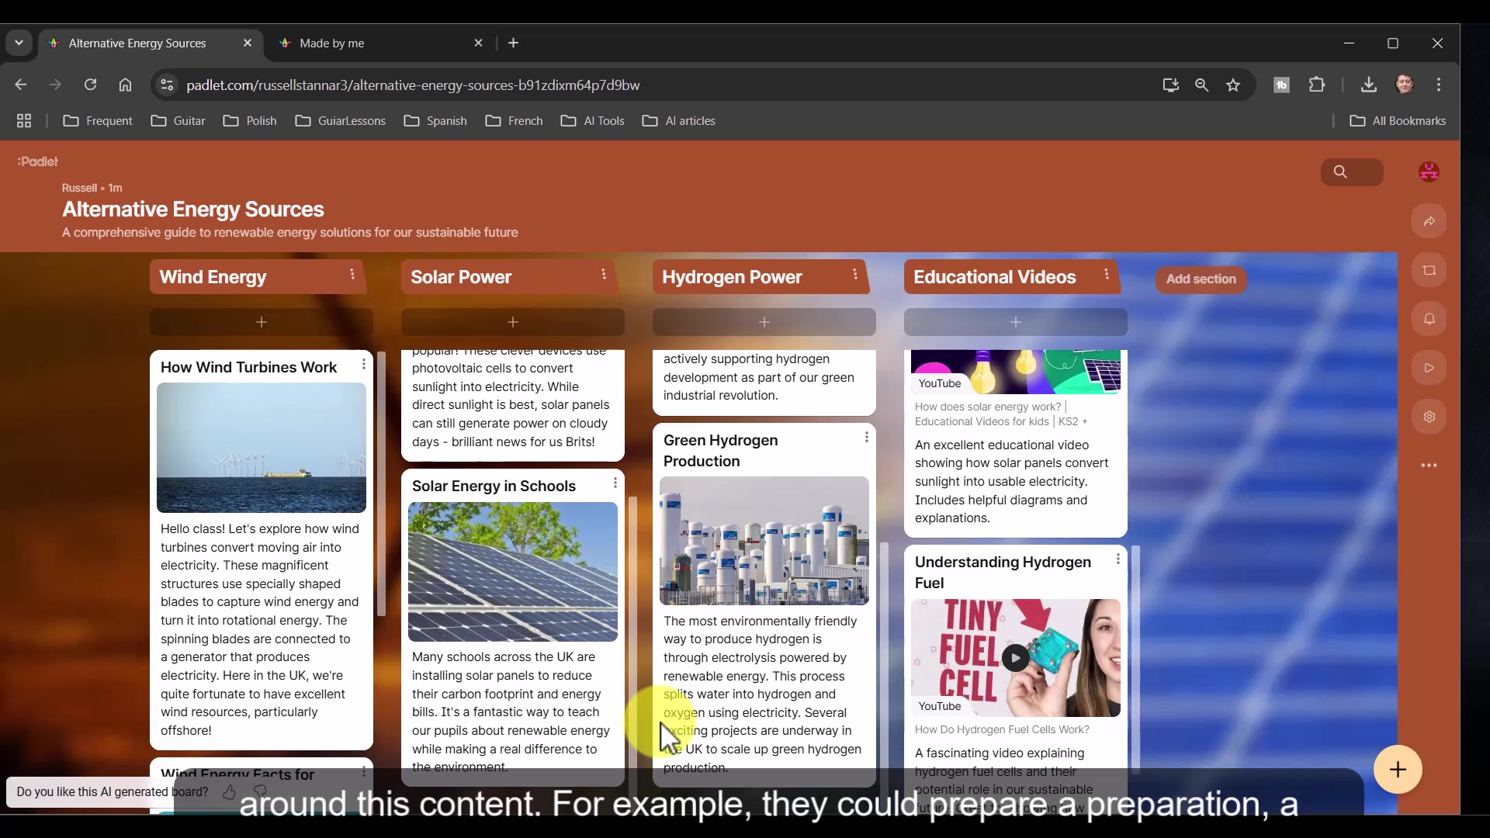Open options for Solar Energy in Schools post

coord(615,483)
